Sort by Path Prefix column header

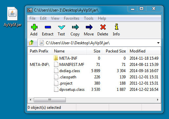[40, 51]
